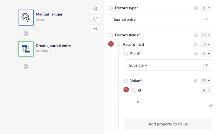The image size is (216, 134).
Task: Click Add property to Value button
Action: point(168,124)
